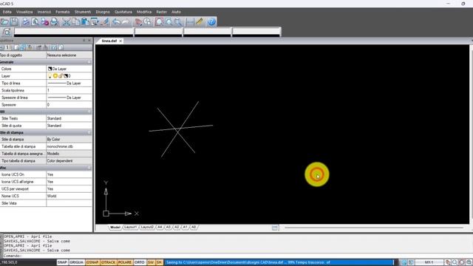Screen dimensions: 473x266
Task: Click the last status bar icon on right
Action: (469, 262)
